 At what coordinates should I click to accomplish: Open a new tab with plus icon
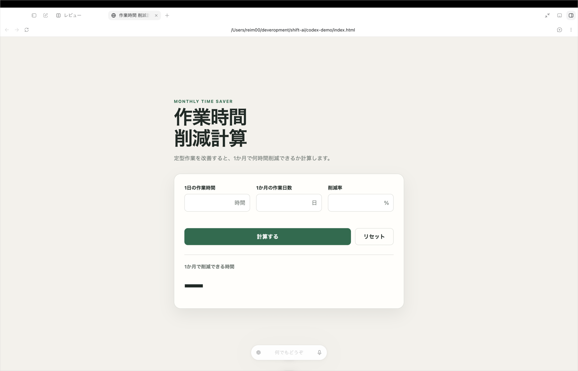coord(167,15)
